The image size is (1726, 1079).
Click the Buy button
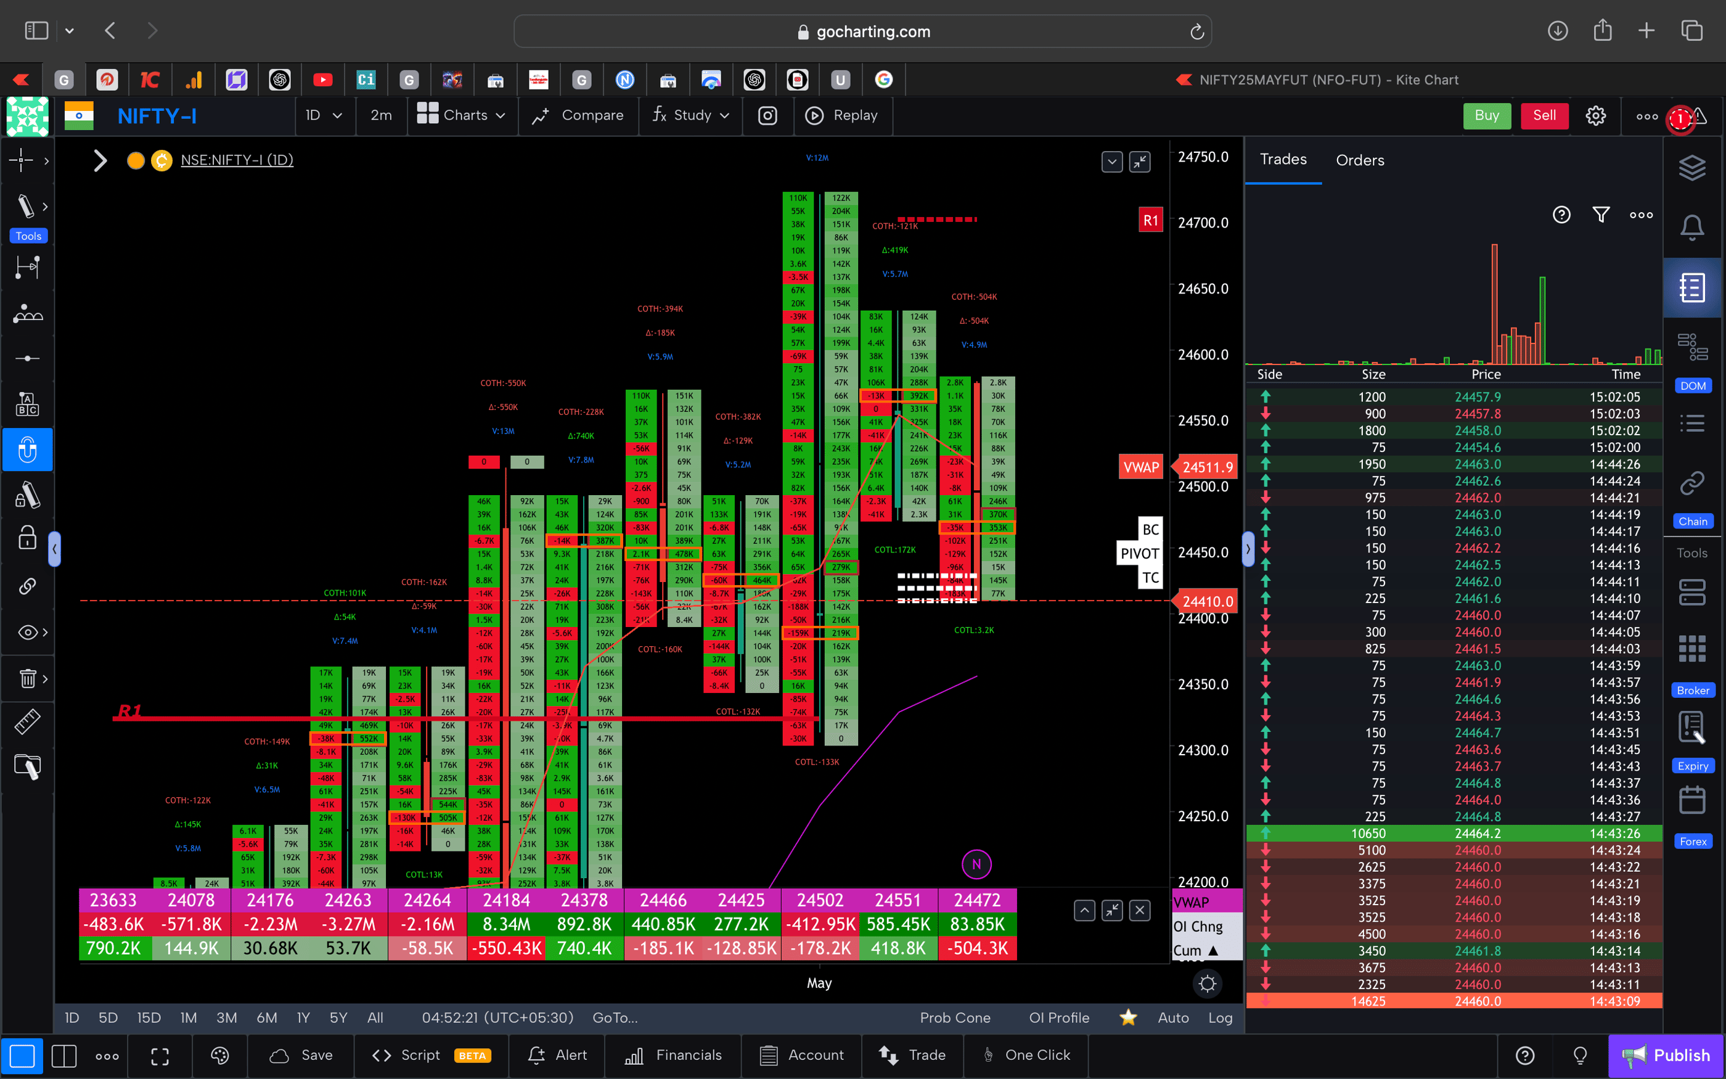click(1486, 115)
